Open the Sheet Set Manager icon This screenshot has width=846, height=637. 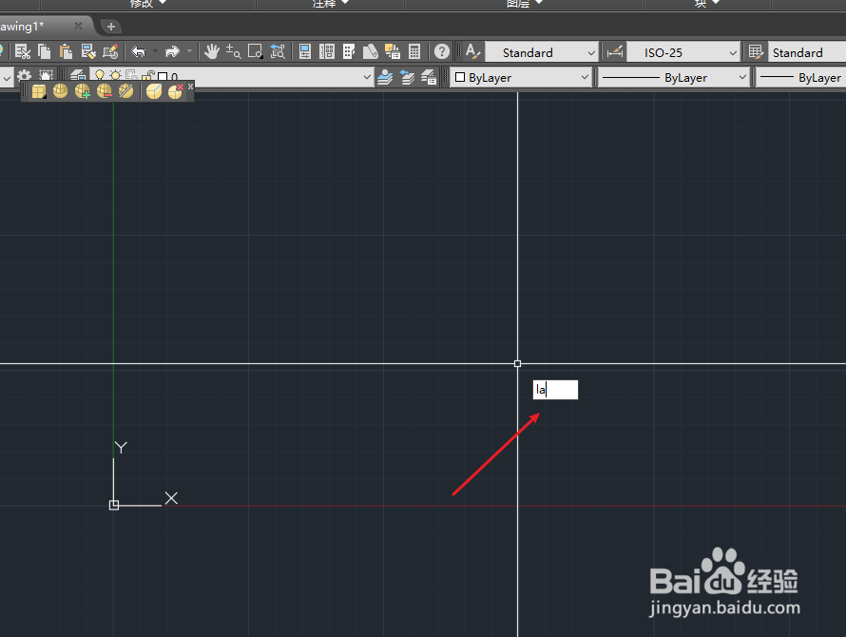click(x=370, y=52)
